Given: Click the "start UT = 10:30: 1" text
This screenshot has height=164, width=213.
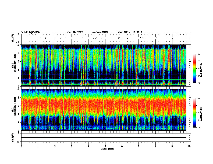Looking at the screenshot, I should point(130,32).
